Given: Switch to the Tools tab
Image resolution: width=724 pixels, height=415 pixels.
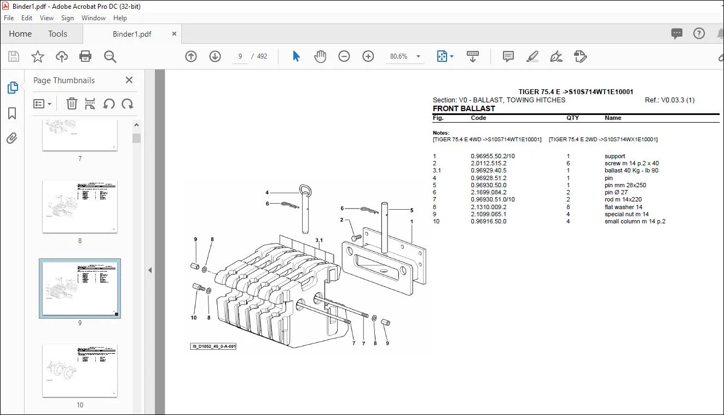Looking at the screenshot, I should (57, 33).
